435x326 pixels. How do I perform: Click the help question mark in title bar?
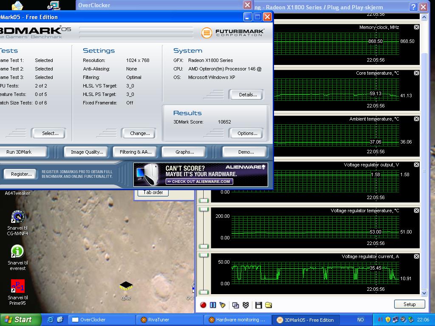click(x=413, y=7)
